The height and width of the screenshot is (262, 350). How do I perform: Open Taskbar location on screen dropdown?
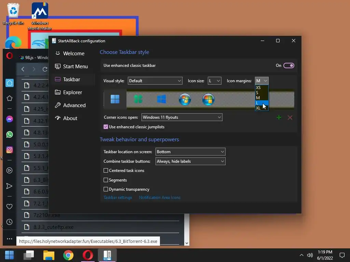pyautogui.click(x=190, y=152)
